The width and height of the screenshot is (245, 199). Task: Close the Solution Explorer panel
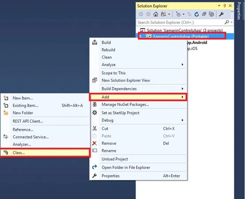pos(230,6)
